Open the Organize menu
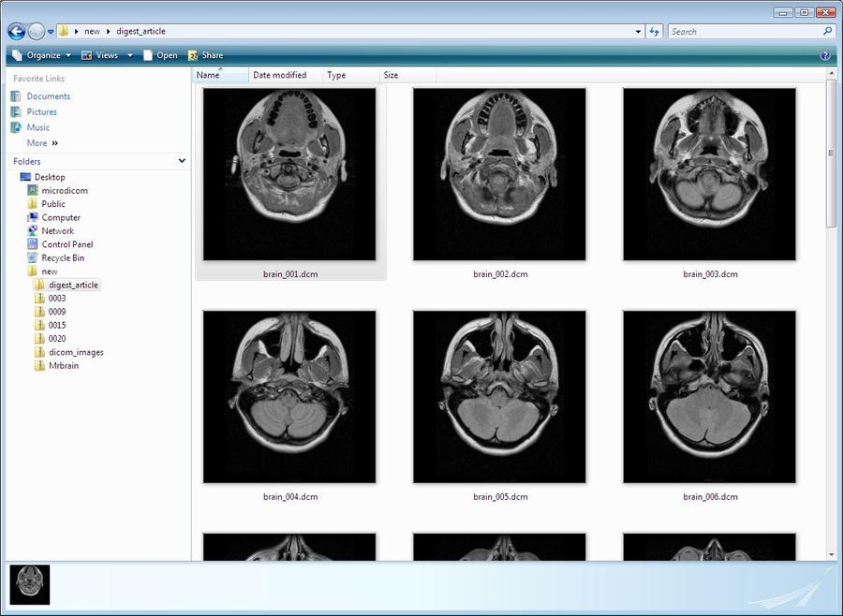This screenshot has width=843, height=616. [x=42, y=54]
